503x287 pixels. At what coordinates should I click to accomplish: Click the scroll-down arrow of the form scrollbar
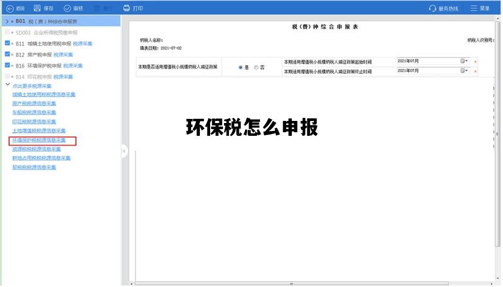pos(497,278)
